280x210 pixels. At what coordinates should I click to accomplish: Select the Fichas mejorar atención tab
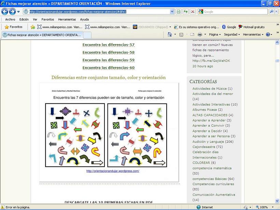[42, 35]
